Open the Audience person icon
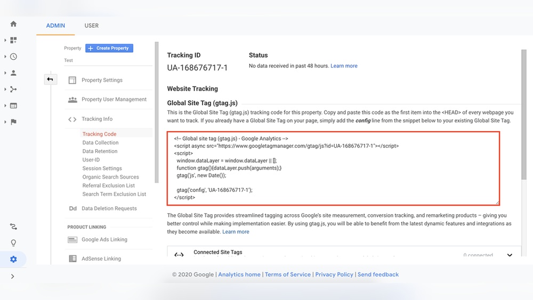The image size is (533, 300). (13, 72)
